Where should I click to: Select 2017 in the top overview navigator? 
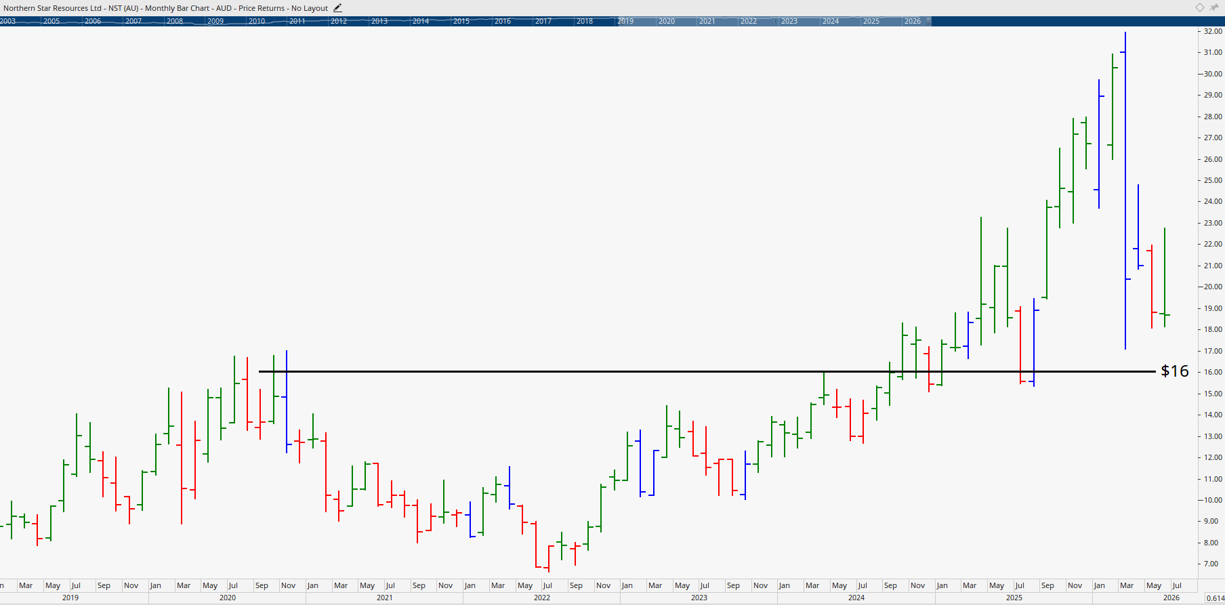[x=543, y=21]
